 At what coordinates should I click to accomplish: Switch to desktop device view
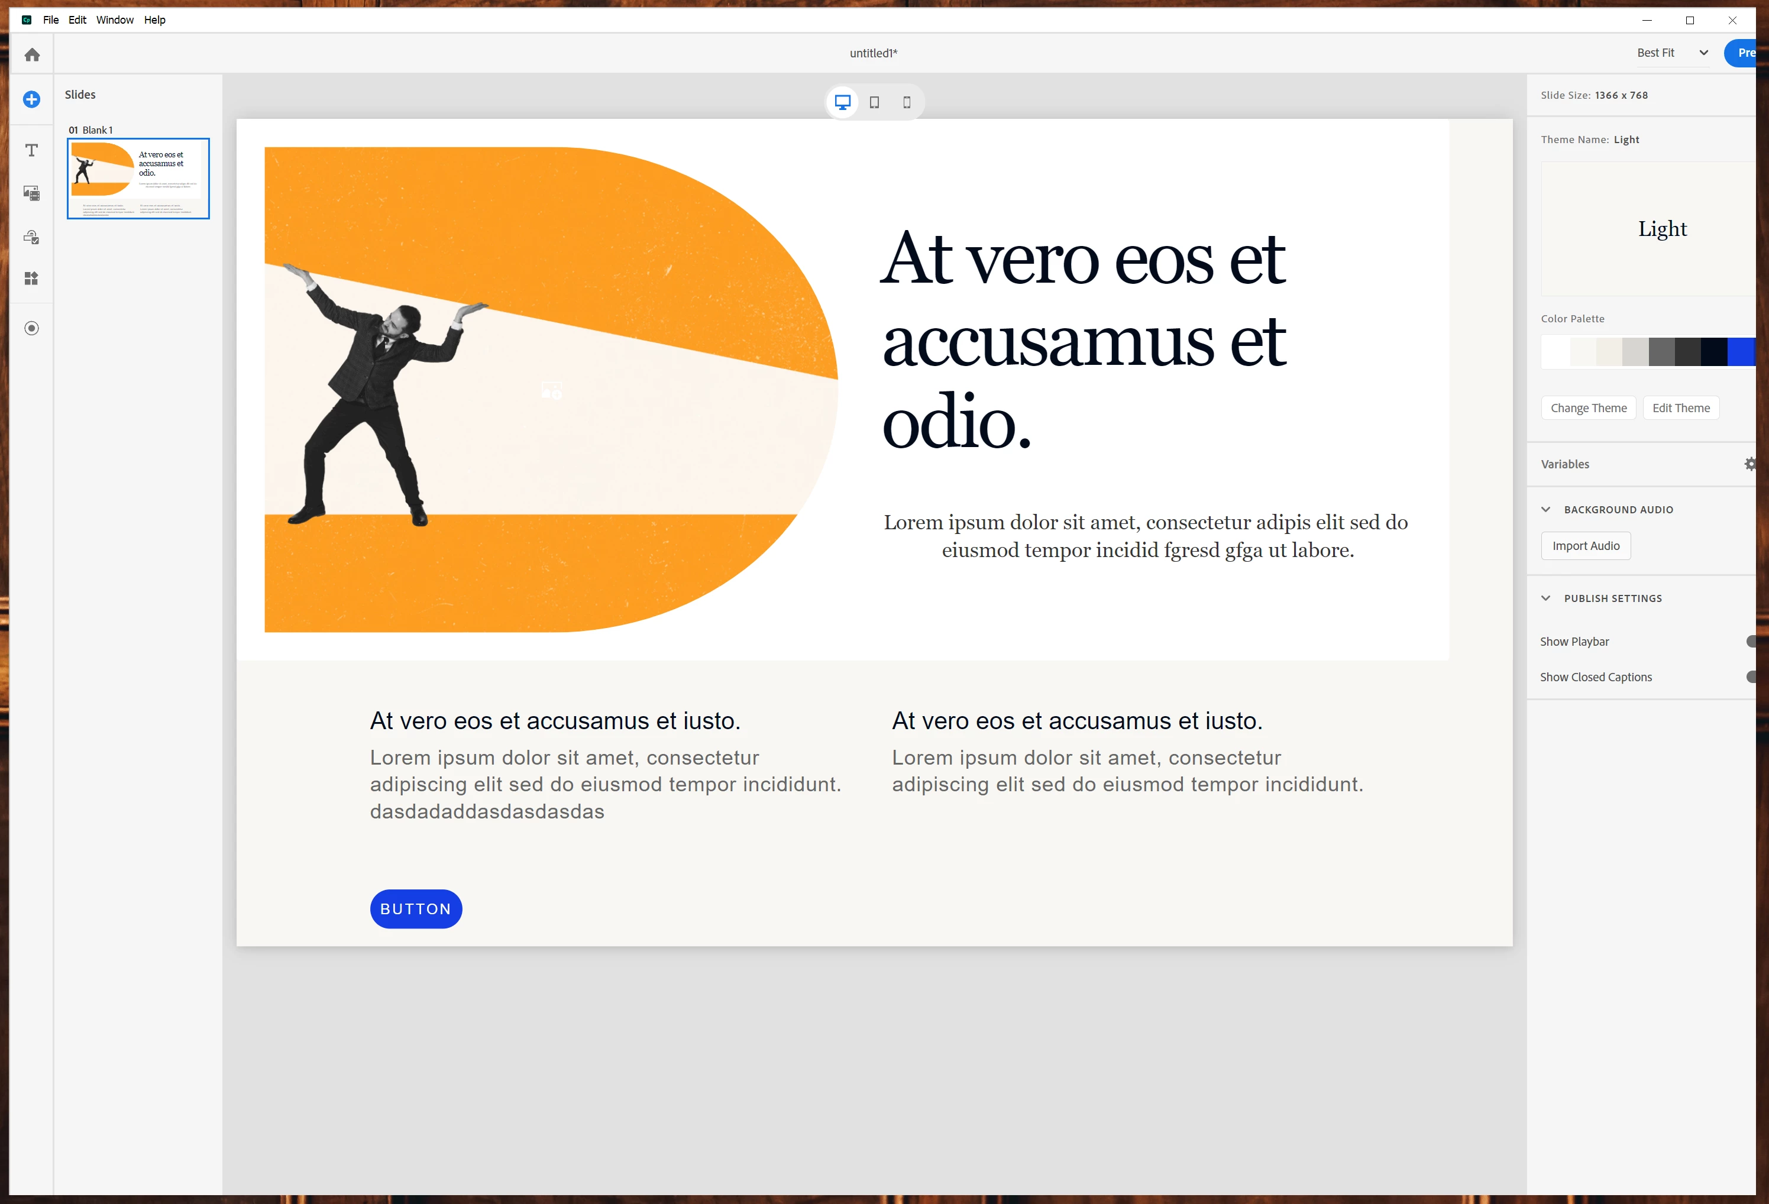(843, 102)
